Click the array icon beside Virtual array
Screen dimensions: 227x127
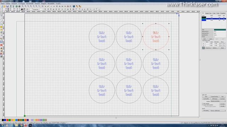coord(203,48)
